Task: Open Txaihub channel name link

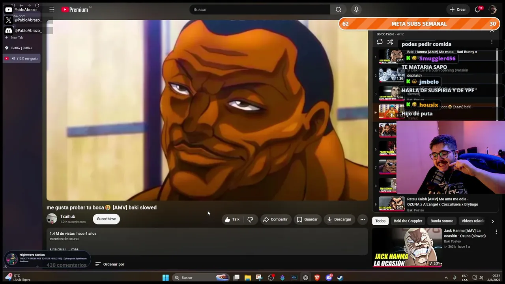Action: (x=67, y=217)
